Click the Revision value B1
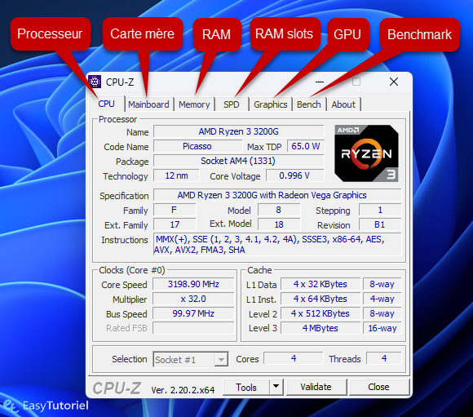Image resolution: width=473 pixels, height=417 pixels. [x=380, y=224]
